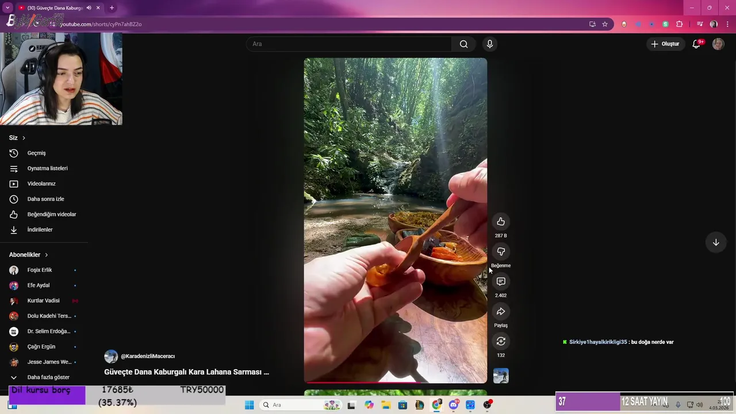Open Microsoft Store taskbar icon
The width and height of the screenshot is (736, 414).
point(402,405)
